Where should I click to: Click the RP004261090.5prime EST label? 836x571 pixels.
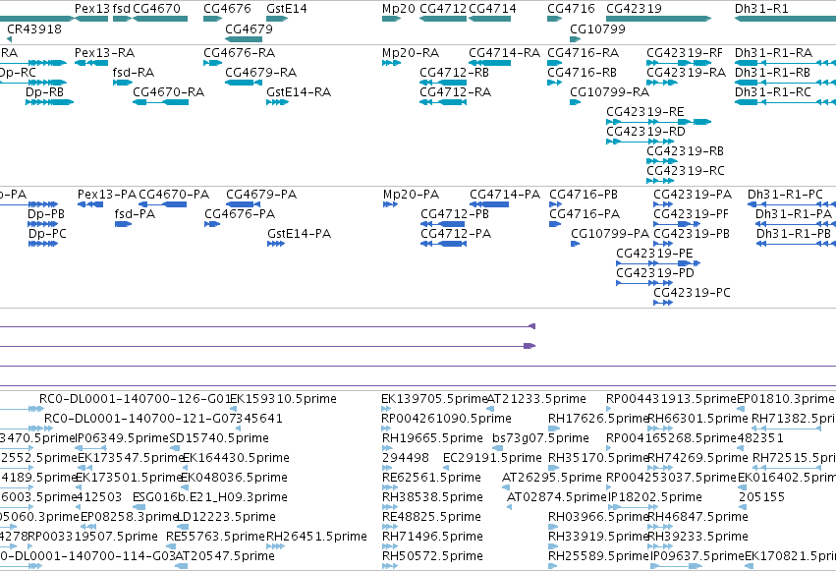pyautogui.click(x=446, y=419)
